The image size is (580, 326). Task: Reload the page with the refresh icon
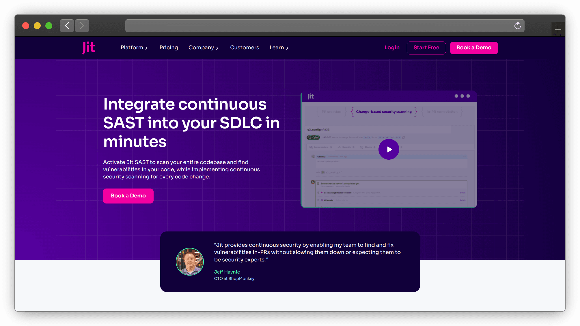point(518,26)
